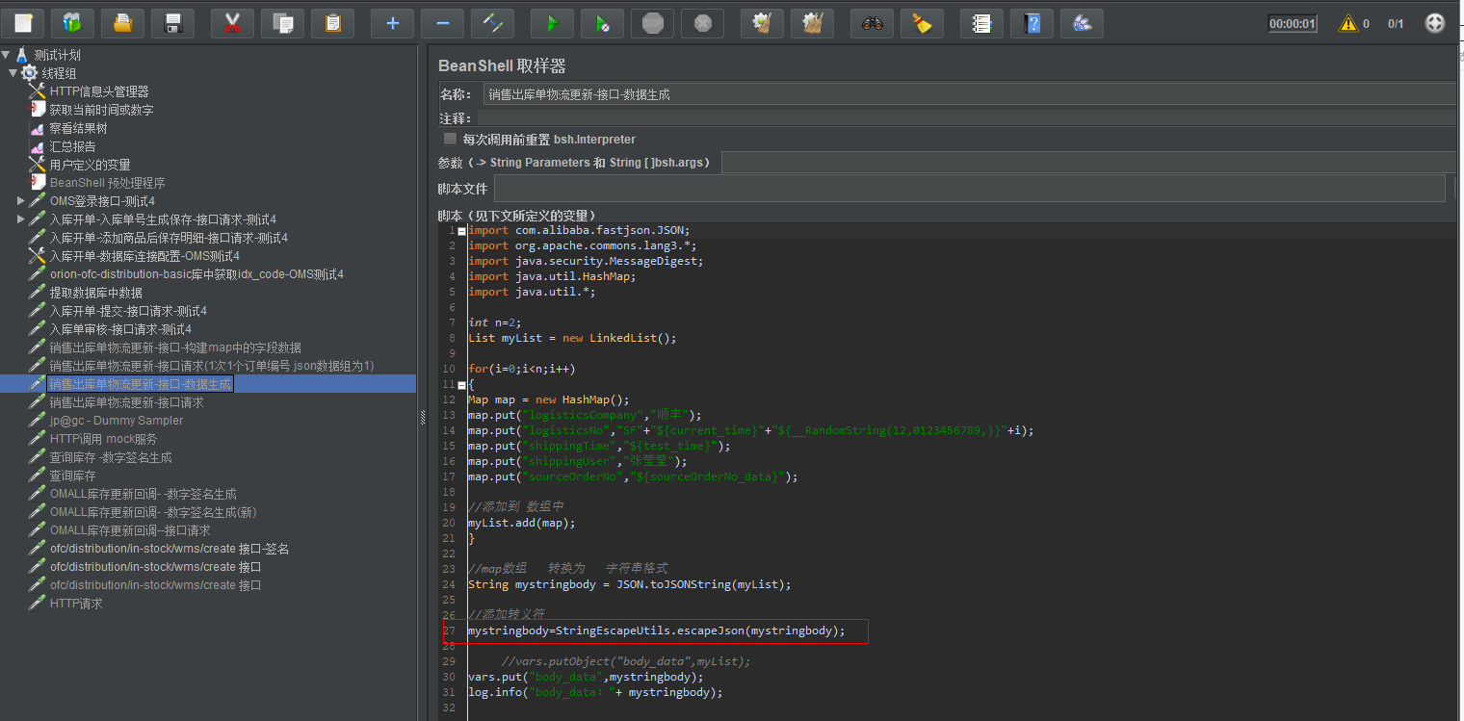This screenshot has width=1464, height=721.
Task: Open the Search binoculars tool
Action: coord(872,23)
